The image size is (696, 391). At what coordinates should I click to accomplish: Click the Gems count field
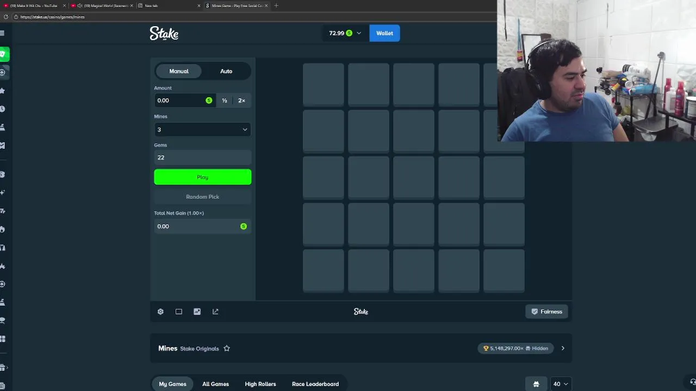[202, 157]
